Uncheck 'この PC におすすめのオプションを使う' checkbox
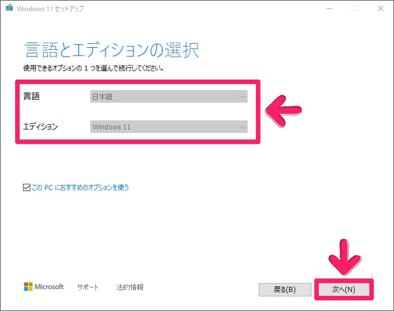This screenshot has height=311, width=394. click(26, 187)
